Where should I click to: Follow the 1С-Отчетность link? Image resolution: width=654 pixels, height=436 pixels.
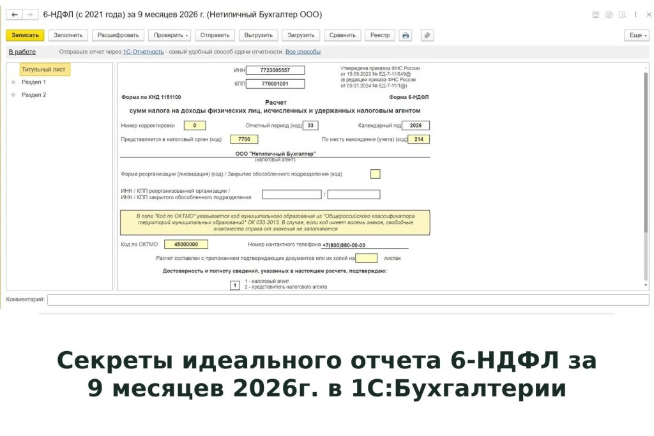[143, 52]
